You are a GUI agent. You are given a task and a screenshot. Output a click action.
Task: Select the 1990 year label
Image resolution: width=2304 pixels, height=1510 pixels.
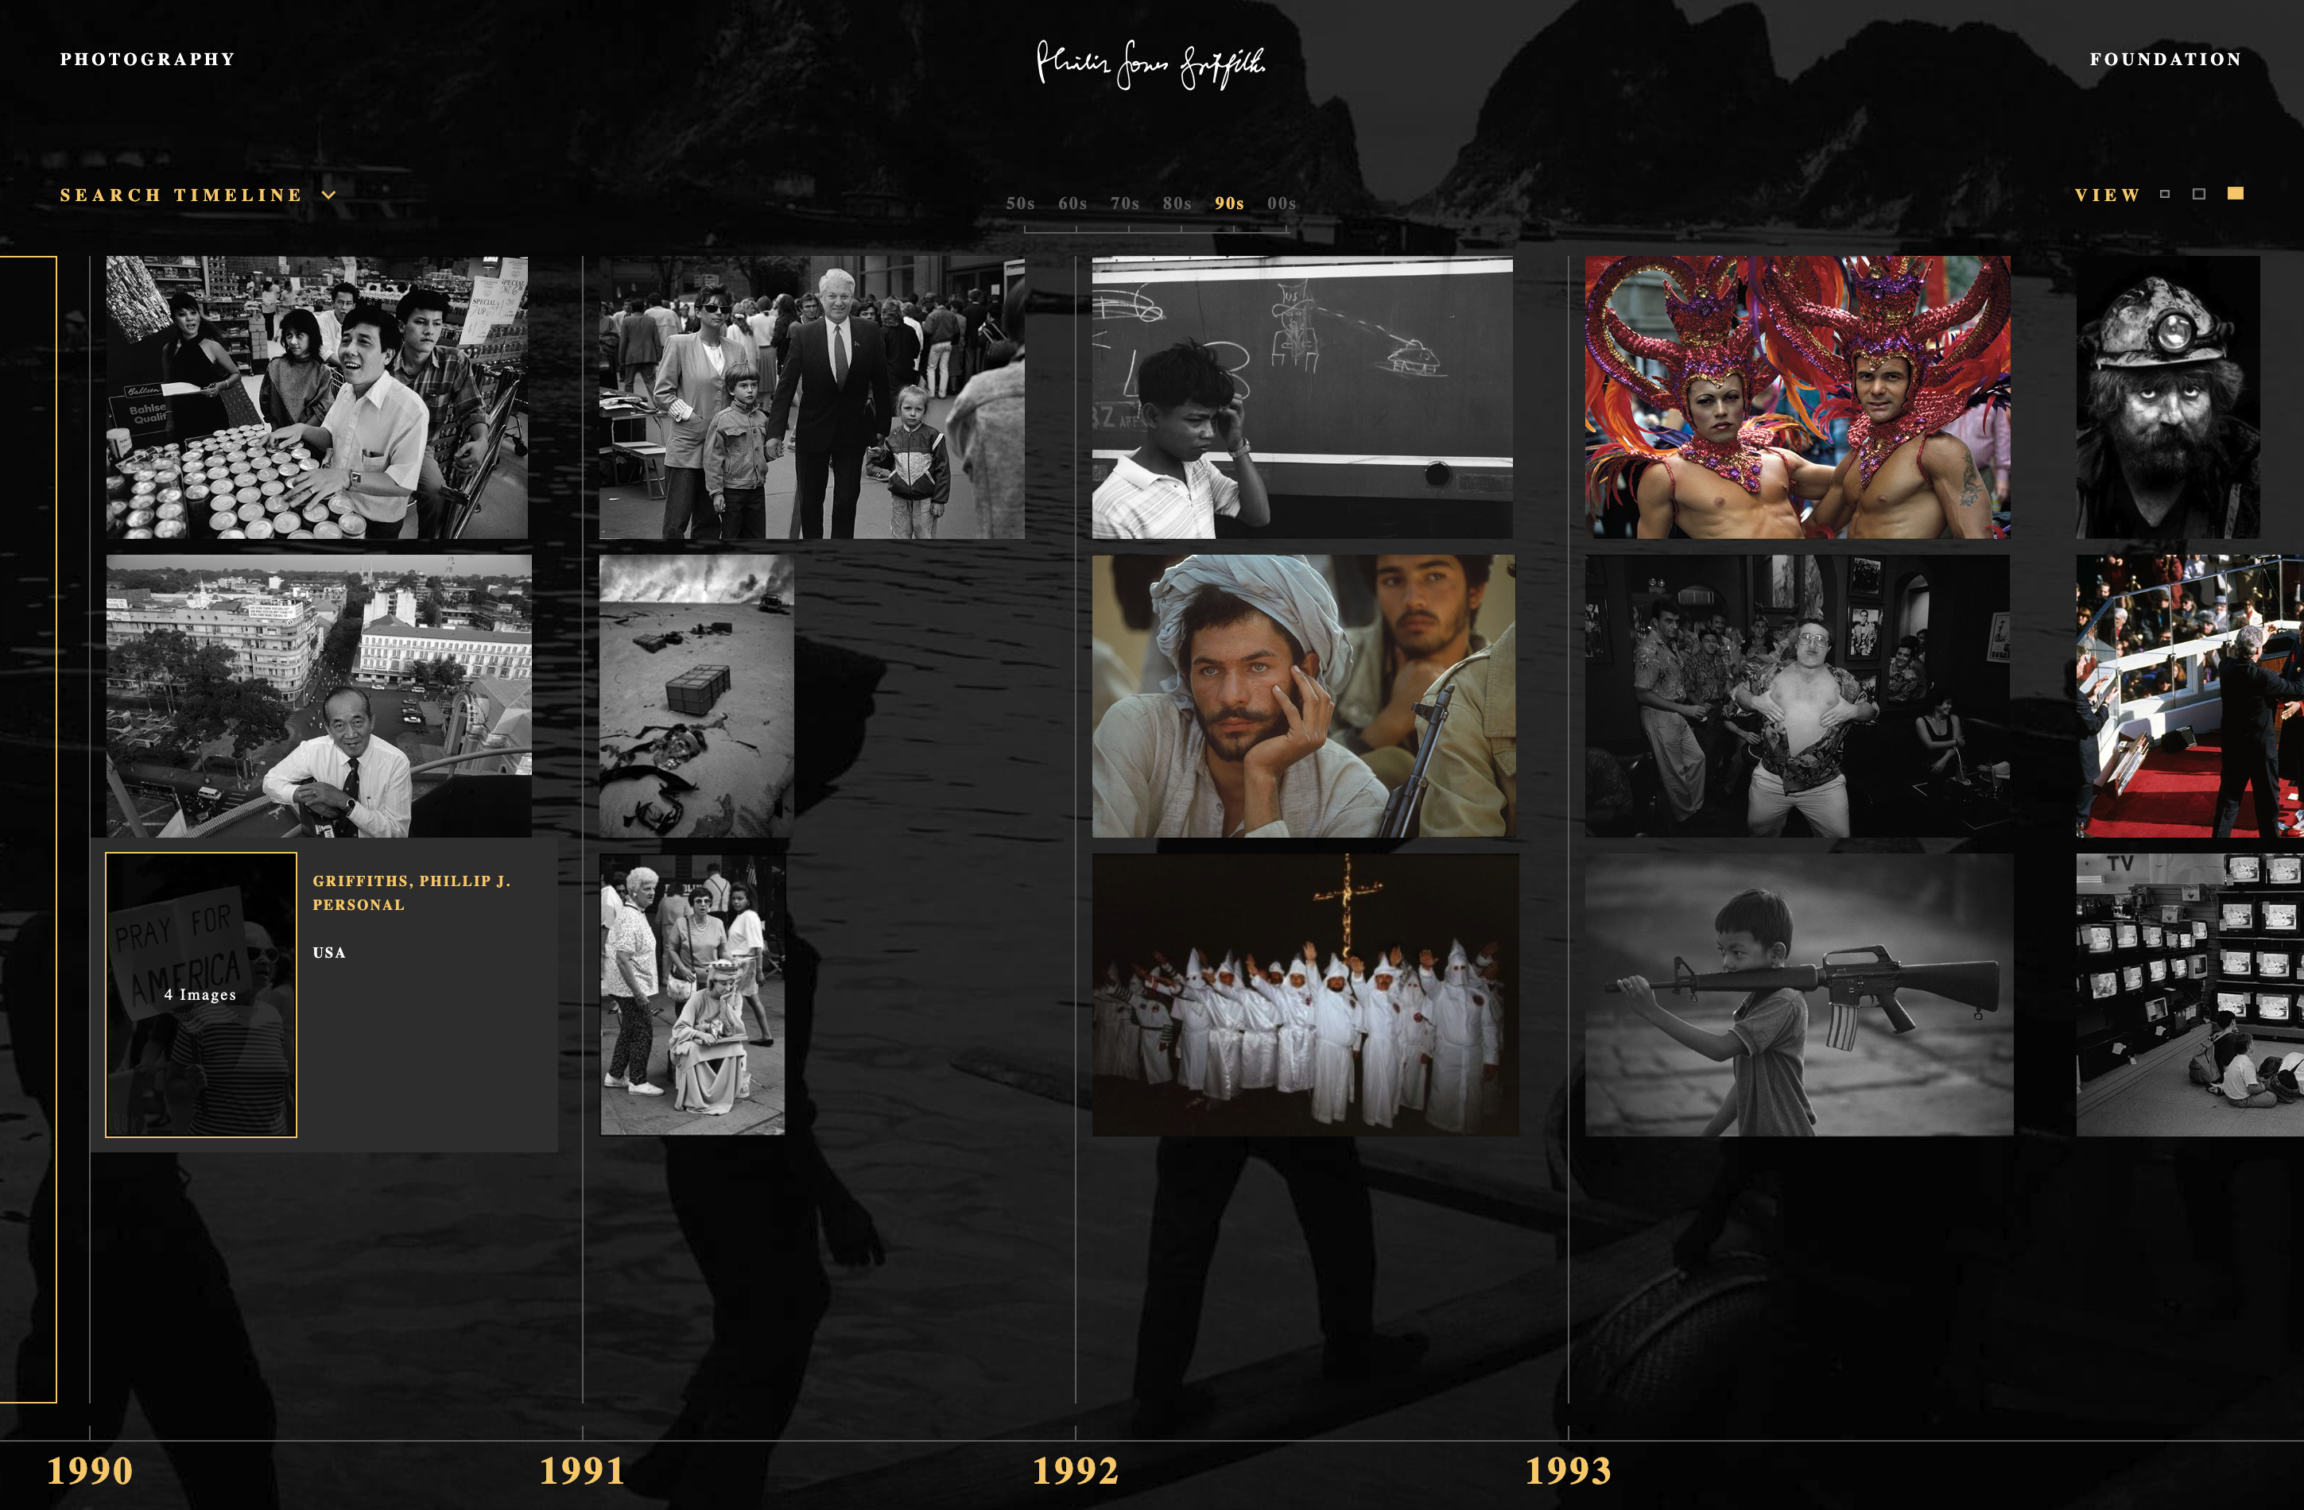click(89, 1470)
